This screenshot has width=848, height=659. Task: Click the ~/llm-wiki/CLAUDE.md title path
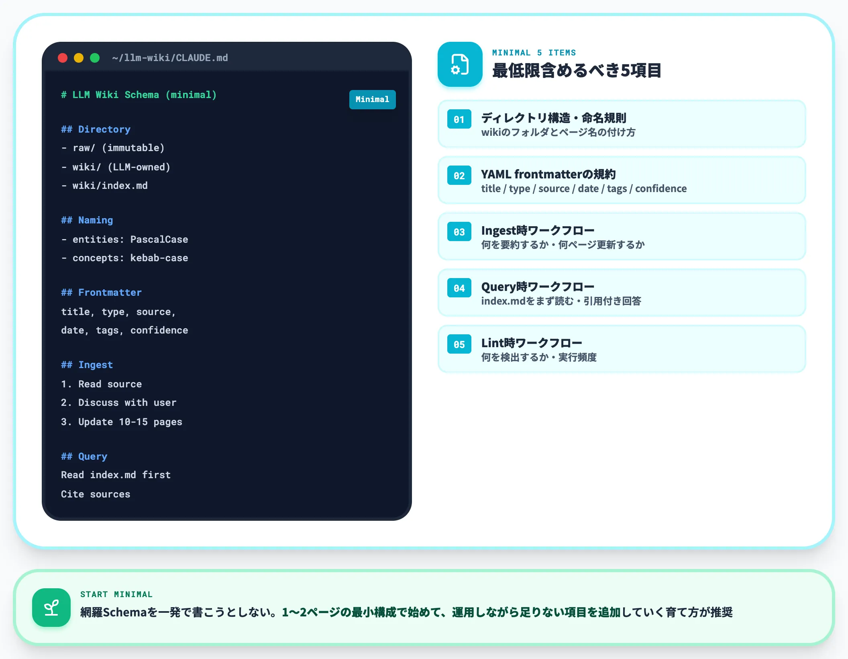[x=170, y=58]
